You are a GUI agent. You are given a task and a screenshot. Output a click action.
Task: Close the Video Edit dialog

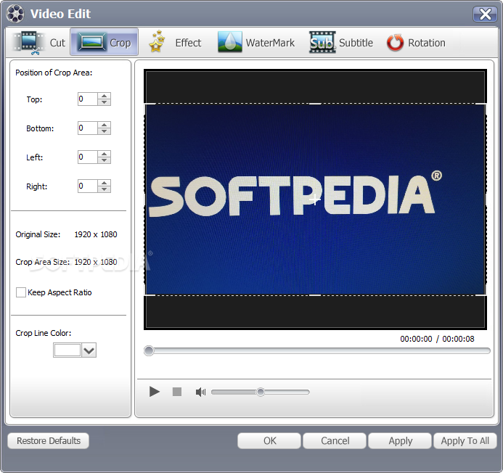(485, 14)
